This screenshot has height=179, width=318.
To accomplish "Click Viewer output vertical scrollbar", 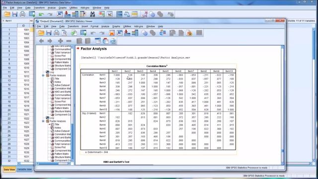I will [282, 105].
